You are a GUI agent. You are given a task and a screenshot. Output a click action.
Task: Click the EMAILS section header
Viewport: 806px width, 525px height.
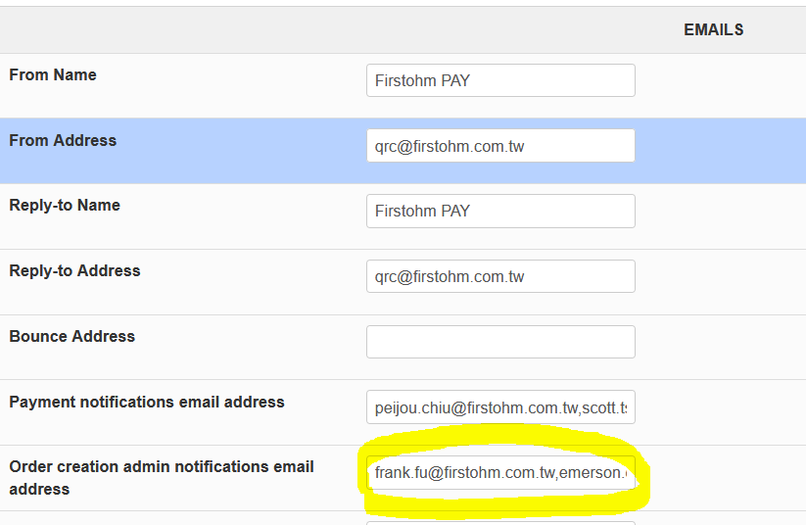[x=713, y=30]
